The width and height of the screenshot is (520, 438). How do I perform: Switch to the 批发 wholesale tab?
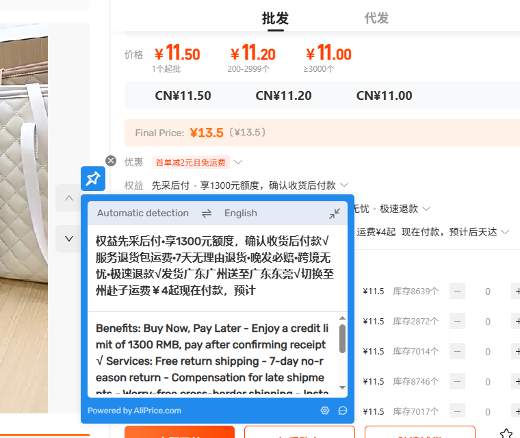pos(275,18)
